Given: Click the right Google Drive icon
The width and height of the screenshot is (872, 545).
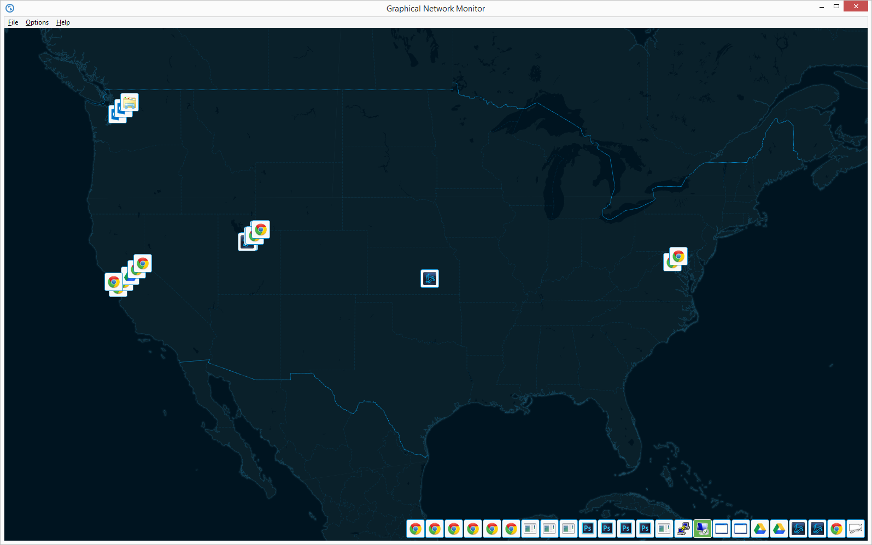Looking at the screenshot, I should pyautogui.click(x=779, y=529).
